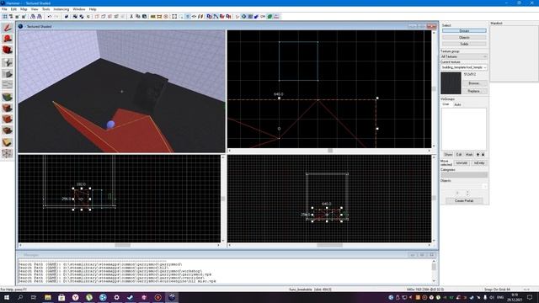Open the Tools menu
539x303 pixels.
pos(45,9)
